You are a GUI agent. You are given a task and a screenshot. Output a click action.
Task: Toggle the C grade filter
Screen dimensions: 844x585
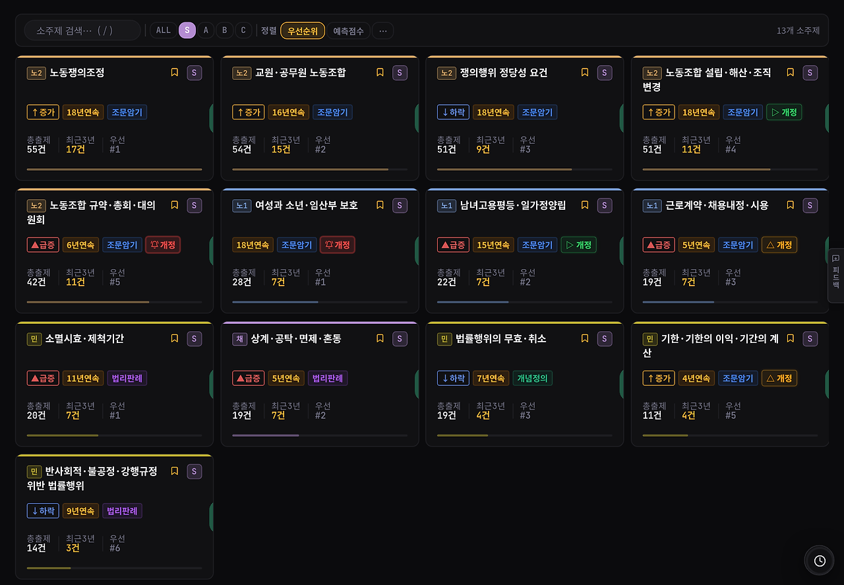[243, 30]
